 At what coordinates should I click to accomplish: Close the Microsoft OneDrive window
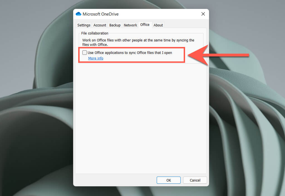click(x=203, y=14)
